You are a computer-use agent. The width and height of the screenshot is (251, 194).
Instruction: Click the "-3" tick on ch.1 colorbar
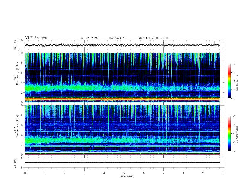(x=234, y=64)
